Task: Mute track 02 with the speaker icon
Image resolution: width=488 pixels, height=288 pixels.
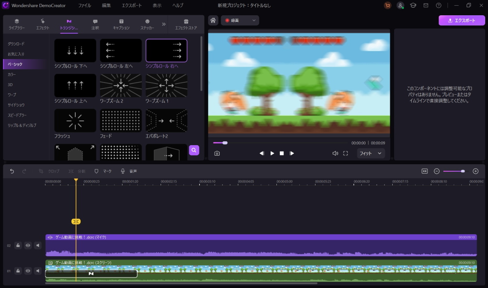Action: [38, 246]
